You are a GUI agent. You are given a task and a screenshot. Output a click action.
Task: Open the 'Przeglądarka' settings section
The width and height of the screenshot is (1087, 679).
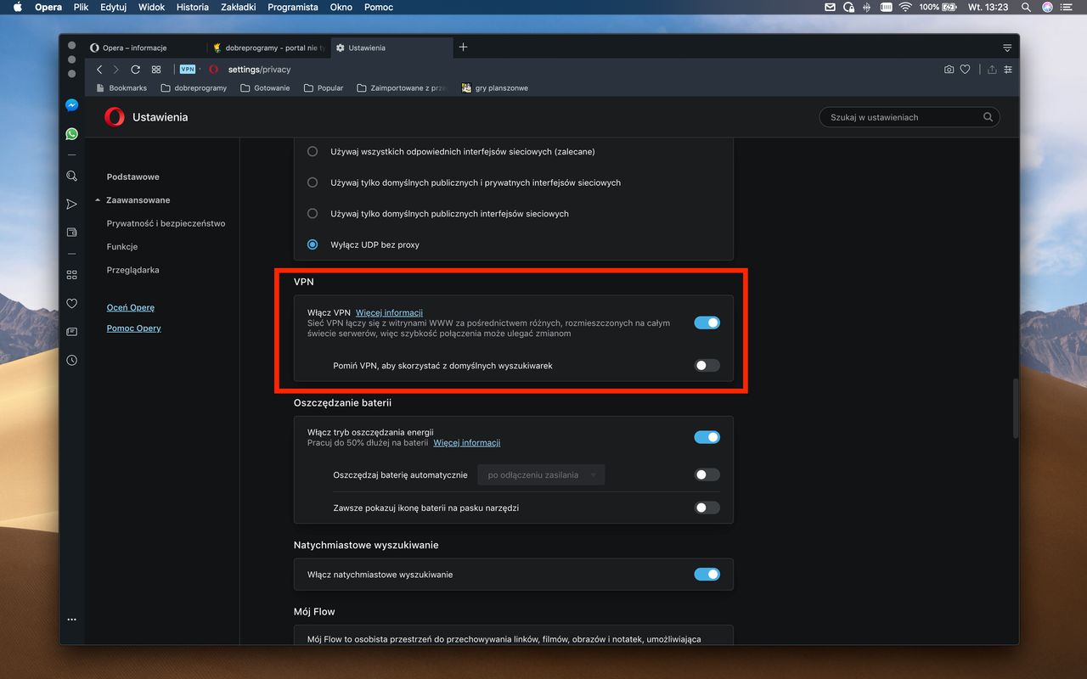coord(132,270)
